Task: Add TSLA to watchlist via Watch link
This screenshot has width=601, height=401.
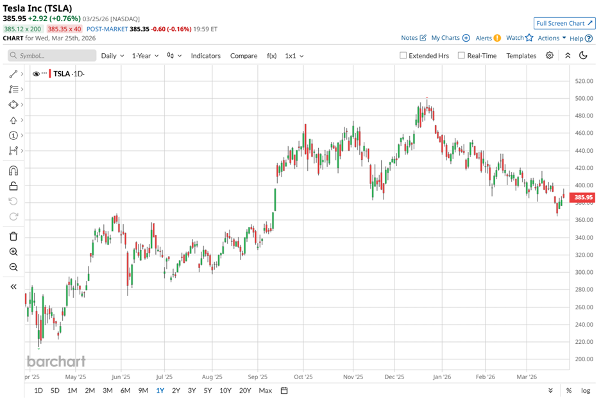Action: 519,38
